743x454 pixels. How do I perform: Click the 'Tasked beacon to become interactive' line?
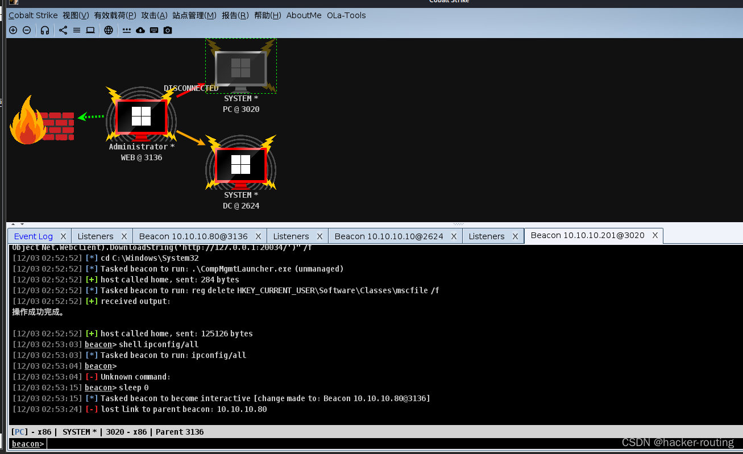coord(221,398)
